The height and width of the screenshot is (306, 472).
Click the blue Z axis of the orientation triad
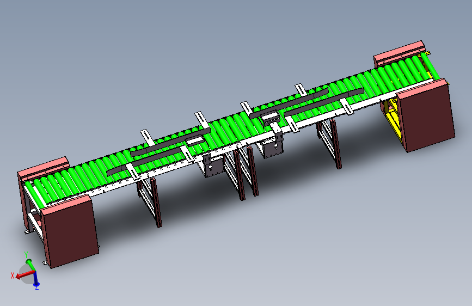tap(36, 279)
